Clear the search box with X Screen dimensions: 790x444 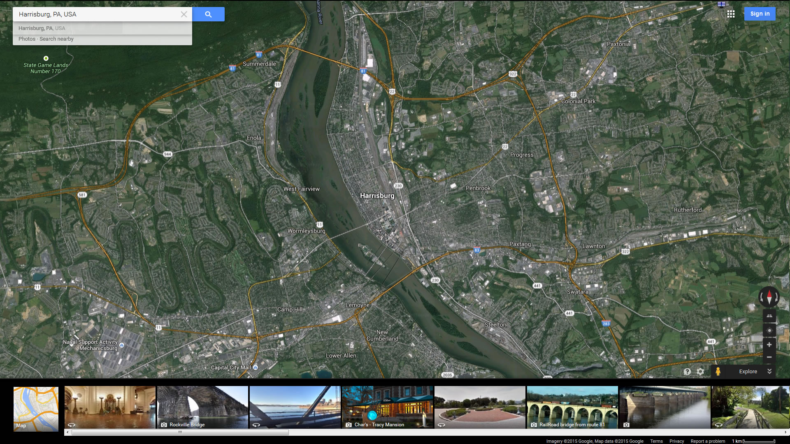coord(184,14)
